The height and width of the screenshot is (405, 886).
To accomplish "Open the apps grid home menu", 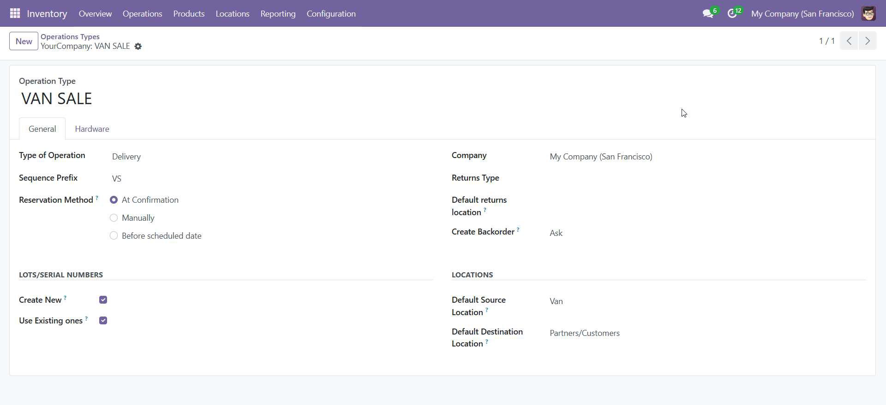I will click(x=15, y=13).
